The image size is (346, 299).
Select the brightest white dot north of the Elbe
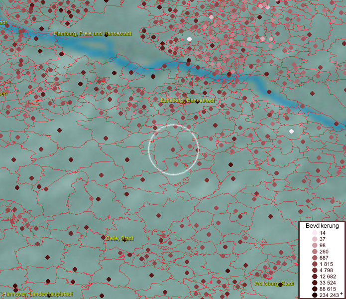click(189, 39)
